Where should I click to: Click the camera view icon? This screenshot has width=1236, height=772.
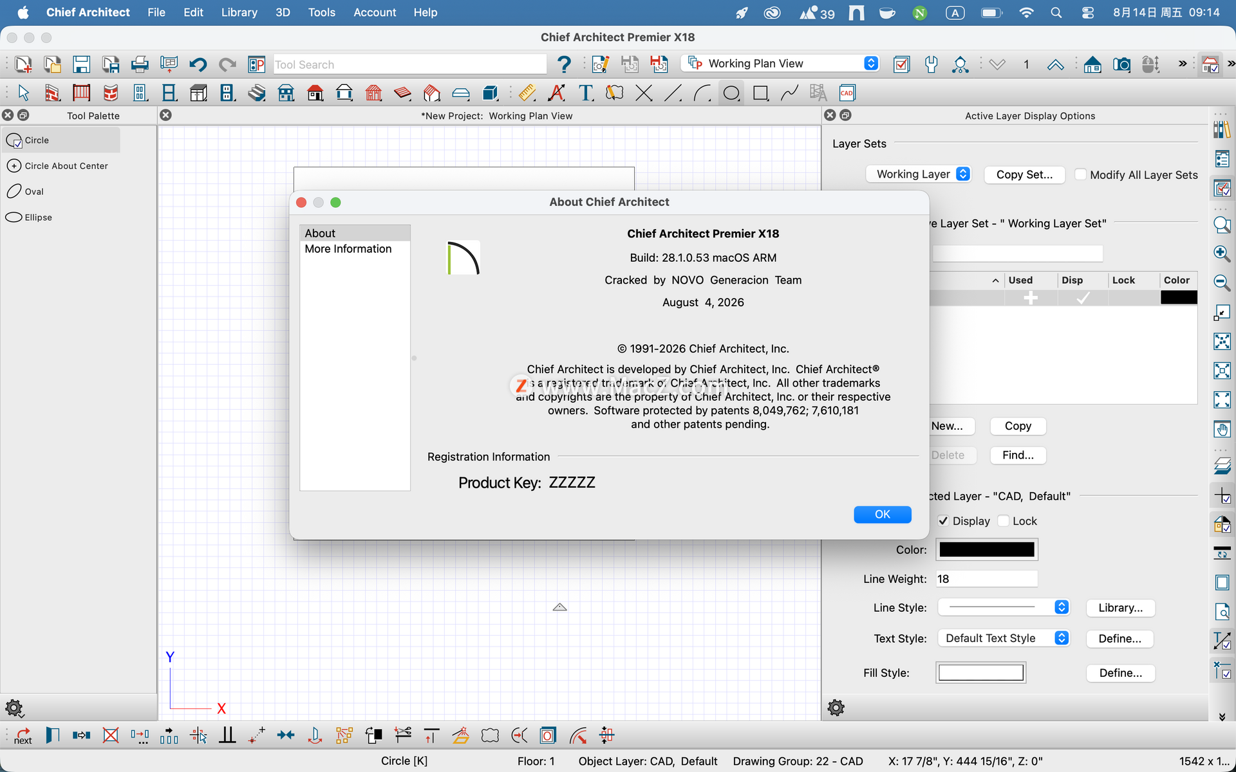tap(1121, 64)
